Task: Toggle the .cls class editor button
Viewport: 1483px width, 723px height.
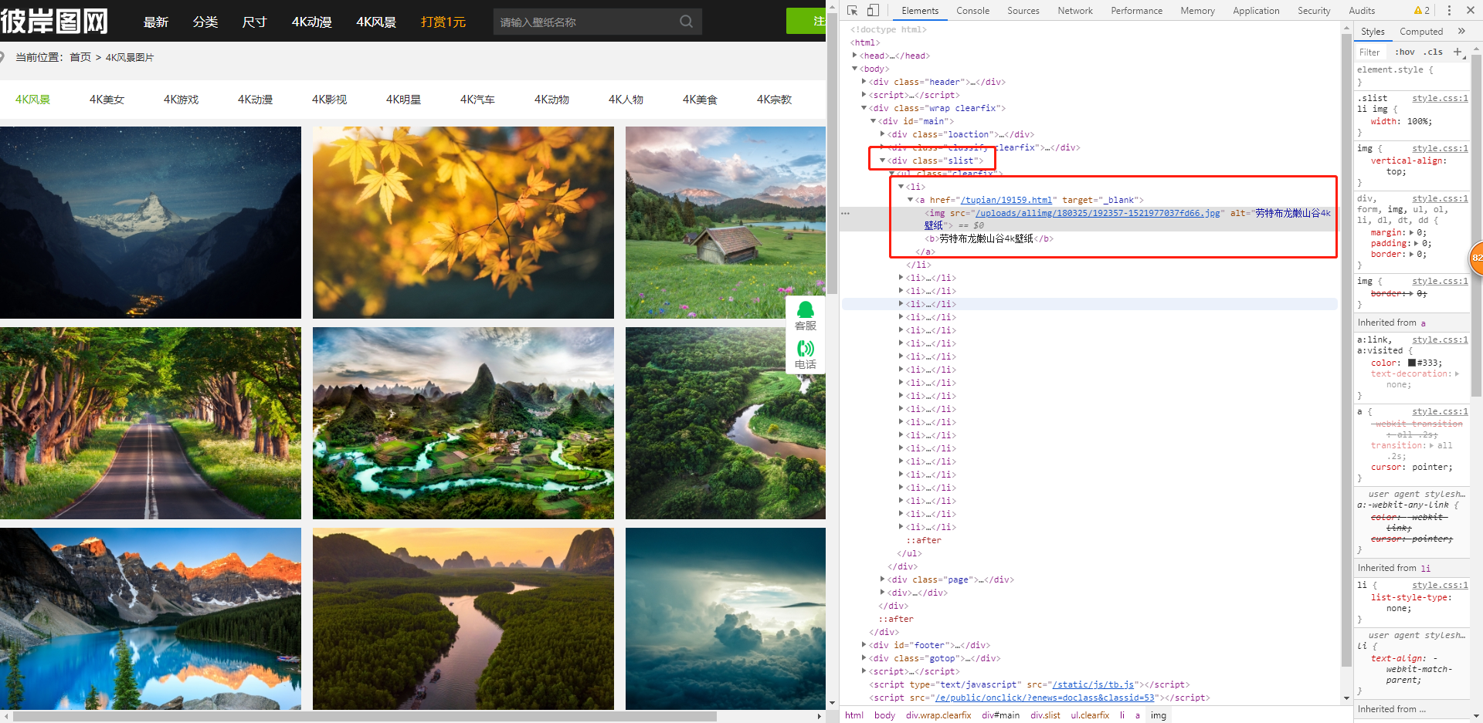Action: click(1434, 52)
